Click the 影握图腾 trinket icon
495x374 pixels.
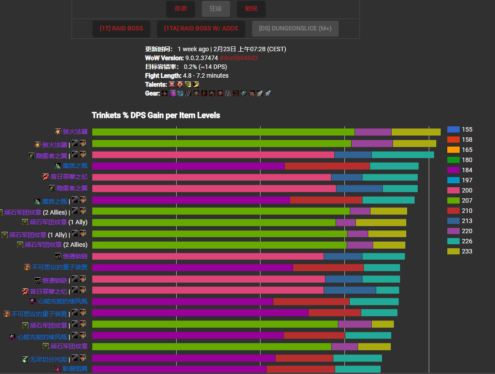(57, 369)
